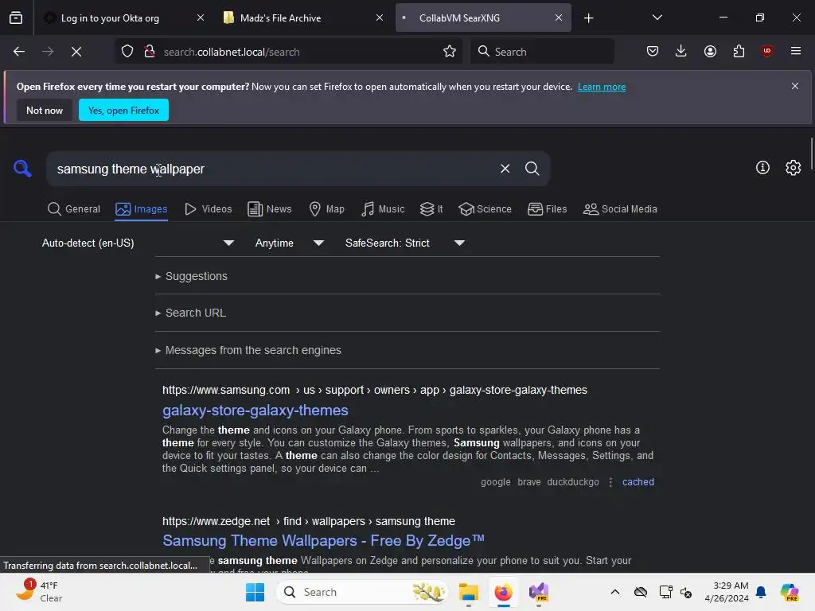This screenshot has height=611, width=815.
Task: Close Madz's File Archive tab
Action: 380,18
